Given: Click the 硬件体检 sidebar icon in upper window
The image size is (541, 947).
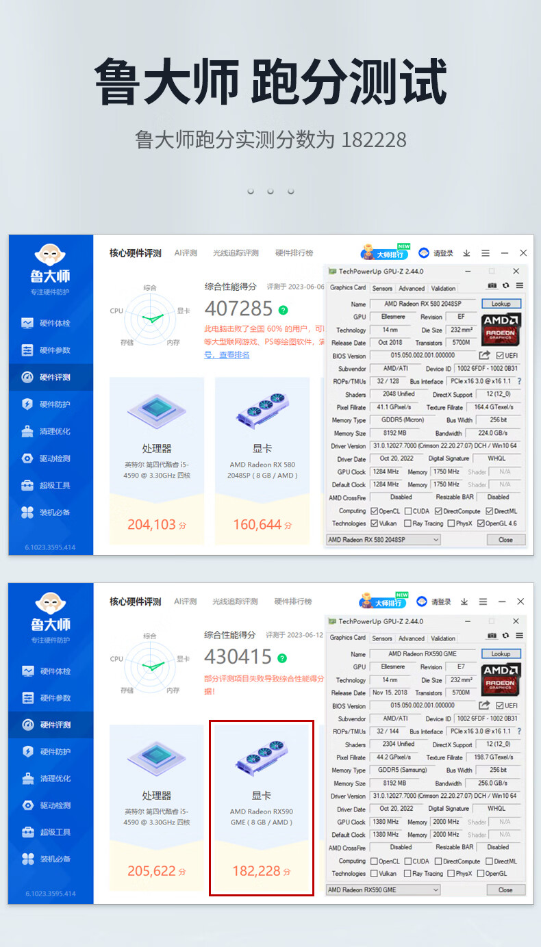Looking at the screenshot, I should tap(27, 323).
